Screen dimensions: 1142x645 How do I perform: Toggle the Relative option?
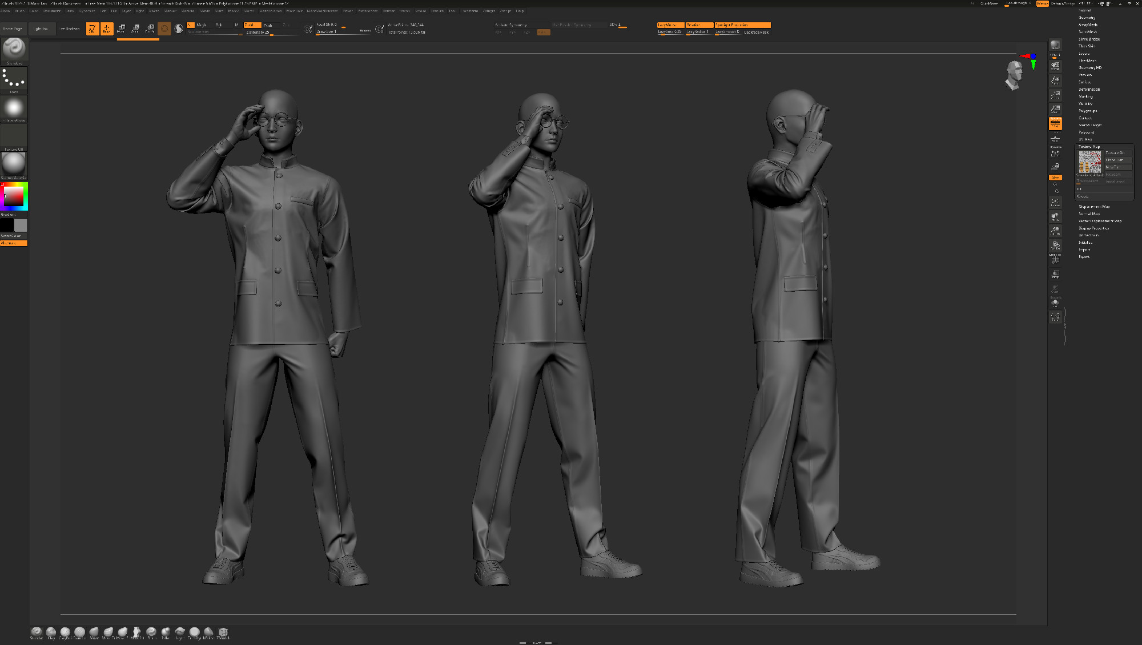(699, 25)
